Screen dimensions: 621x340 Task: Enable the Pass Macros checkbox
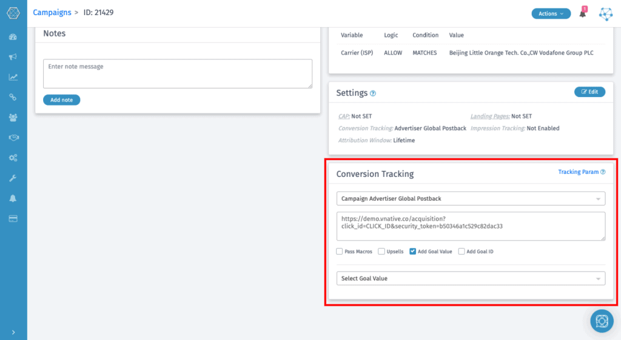(x=340, y=252)
